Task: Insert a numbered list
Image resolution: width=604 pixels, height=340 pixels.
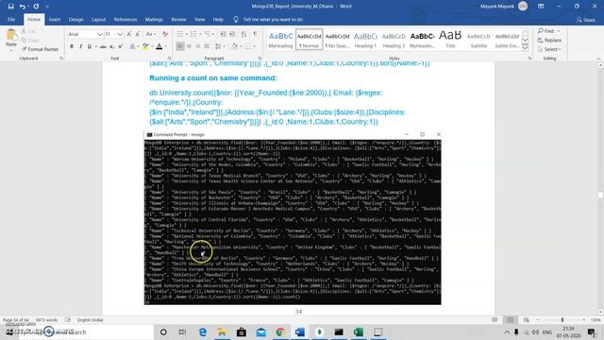Action: tap(193, 34)
